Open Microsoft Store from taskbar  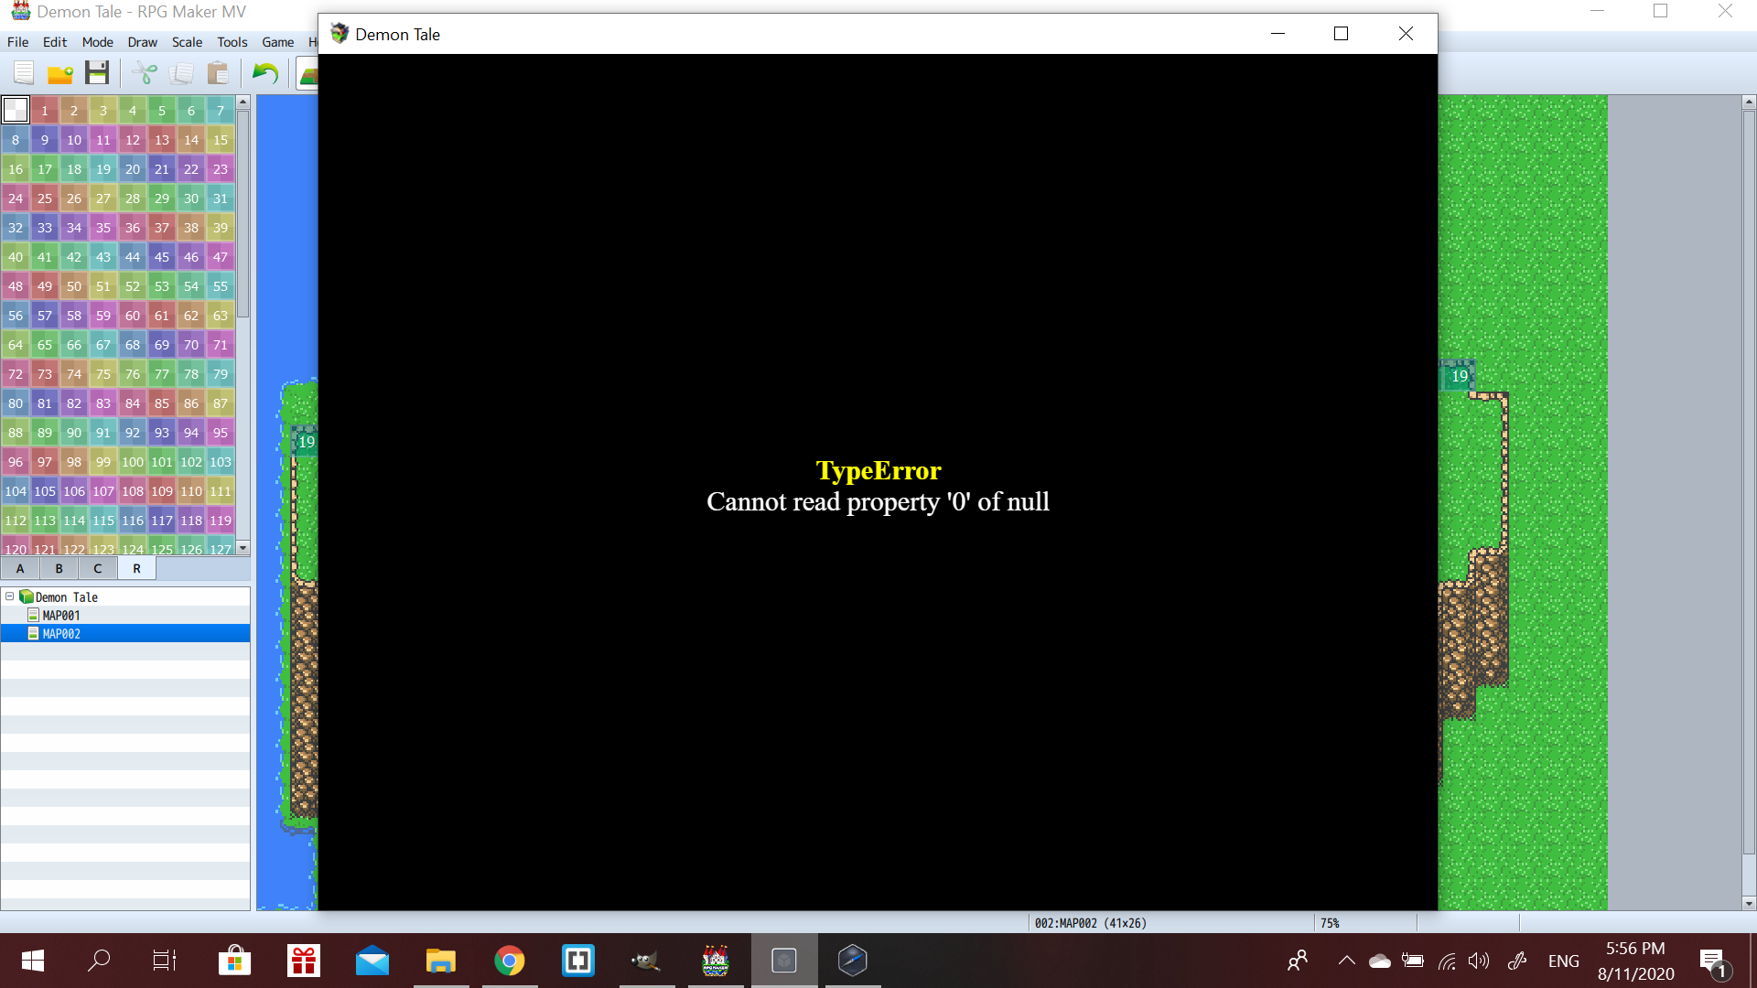235,961
